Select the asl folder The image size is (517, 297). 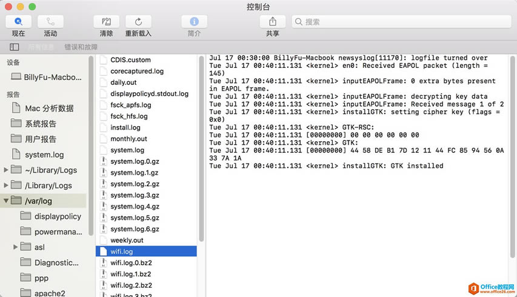pyautogui.click(x=33, y=247)
